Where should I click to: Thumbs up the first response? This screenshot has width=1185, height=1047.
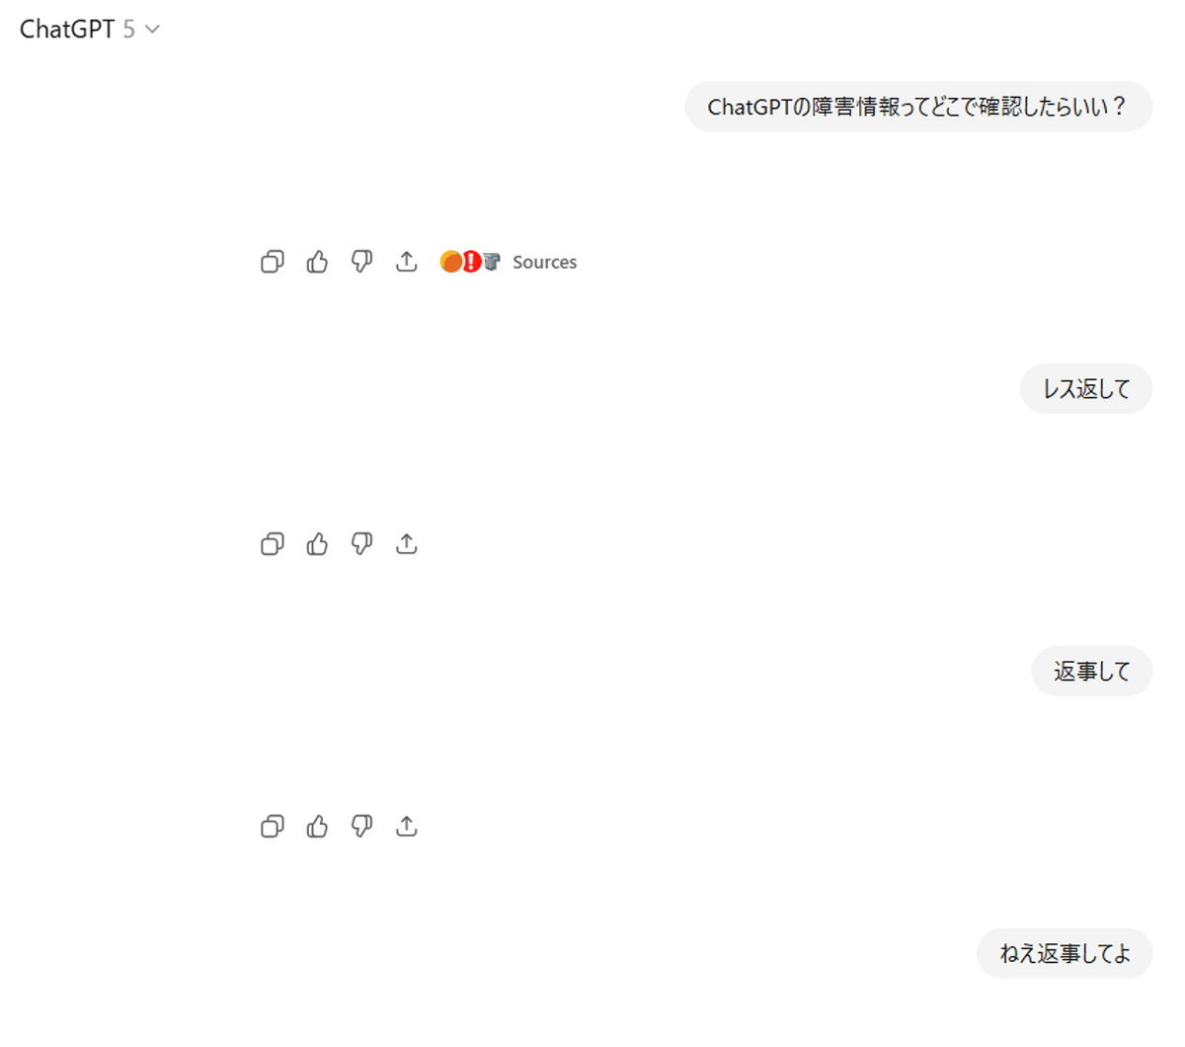(317, 262)
